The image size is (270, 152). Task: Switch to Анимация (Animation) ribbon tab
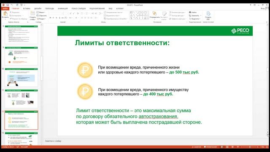pyautogui.click(x=63, y=8)
